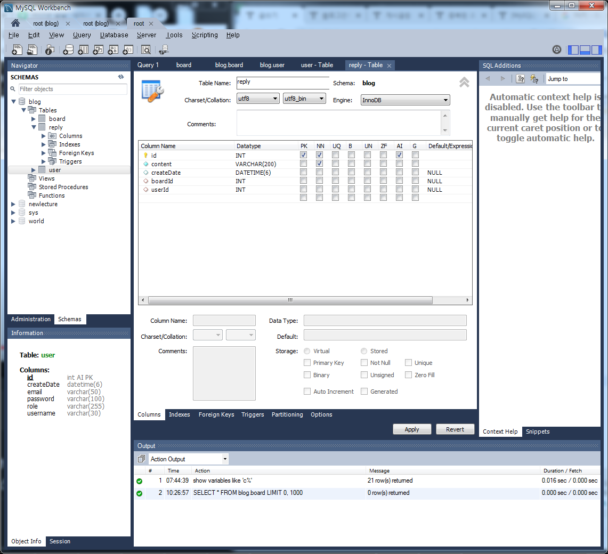This screenshot has height=554, width=608.
Task: Enable NN for createDate column
Action: click(319, 172)
